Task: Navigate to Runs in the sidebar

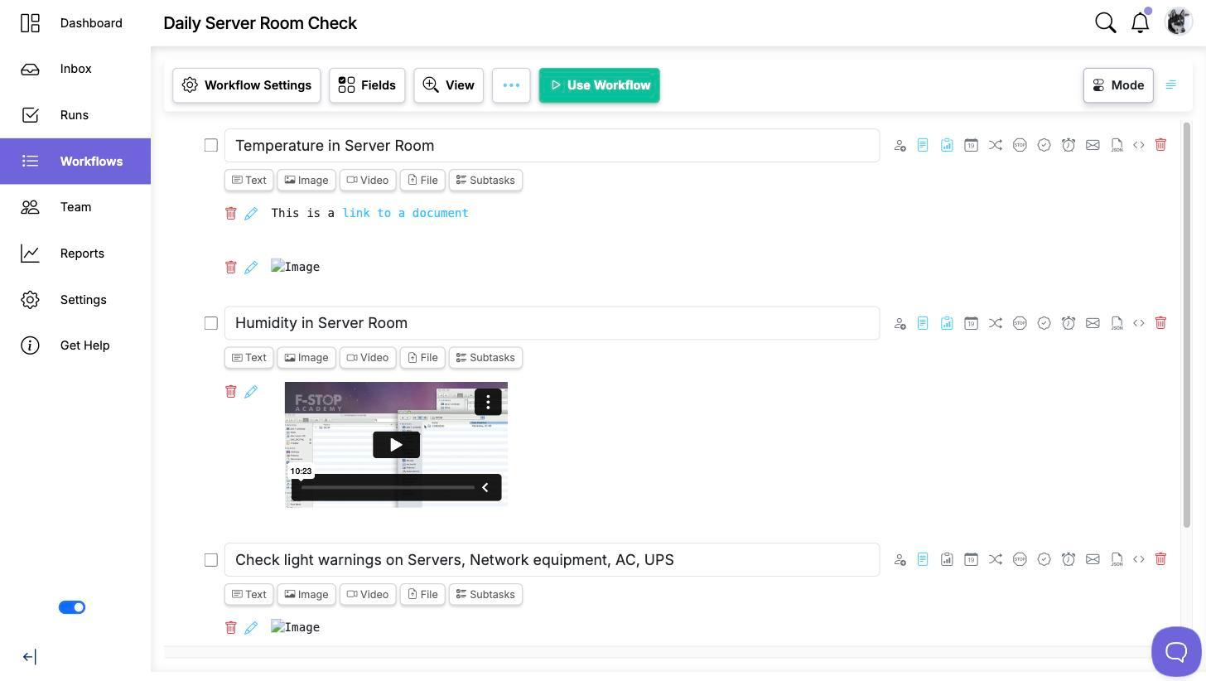Action: (75, 115)
